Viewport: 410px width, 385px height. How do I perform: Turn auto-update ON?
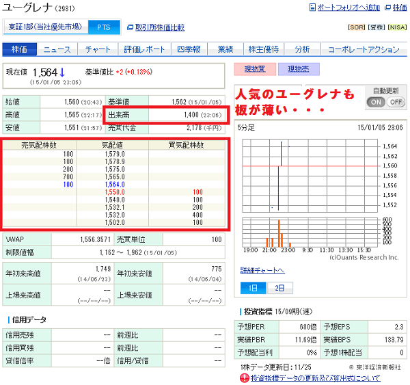pyautogui.click(x=376, y=102)
